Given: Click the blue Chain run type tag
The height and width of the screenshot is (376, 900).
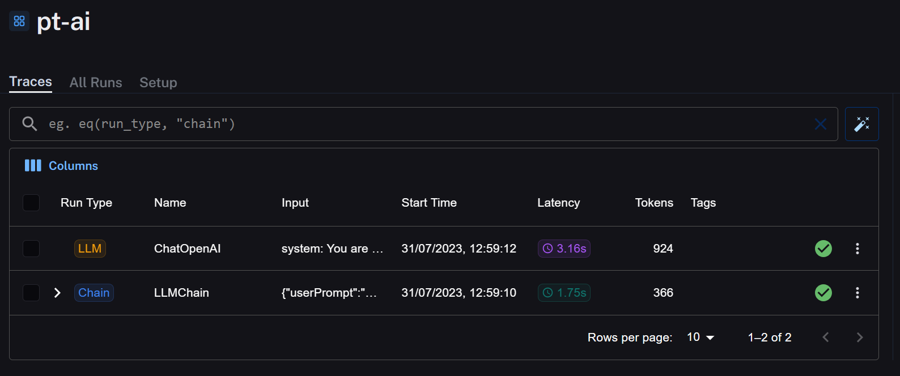Looking at the screenshot, I should 94,293.
